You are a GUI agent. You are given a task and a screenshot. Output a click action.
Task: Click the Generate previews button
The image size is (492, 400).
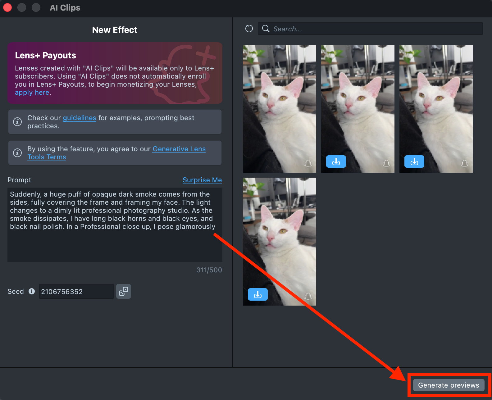[x=449, y=385]
